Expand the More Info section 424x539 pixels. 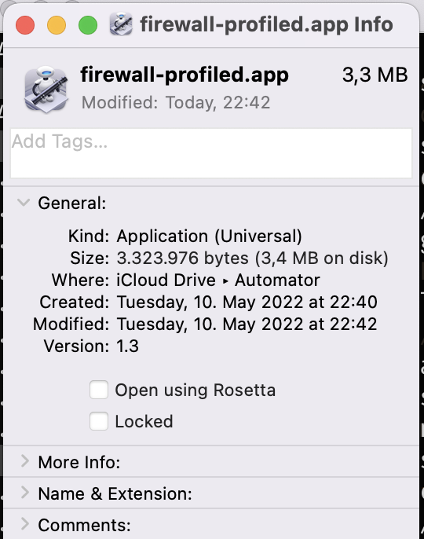[24, 461]
